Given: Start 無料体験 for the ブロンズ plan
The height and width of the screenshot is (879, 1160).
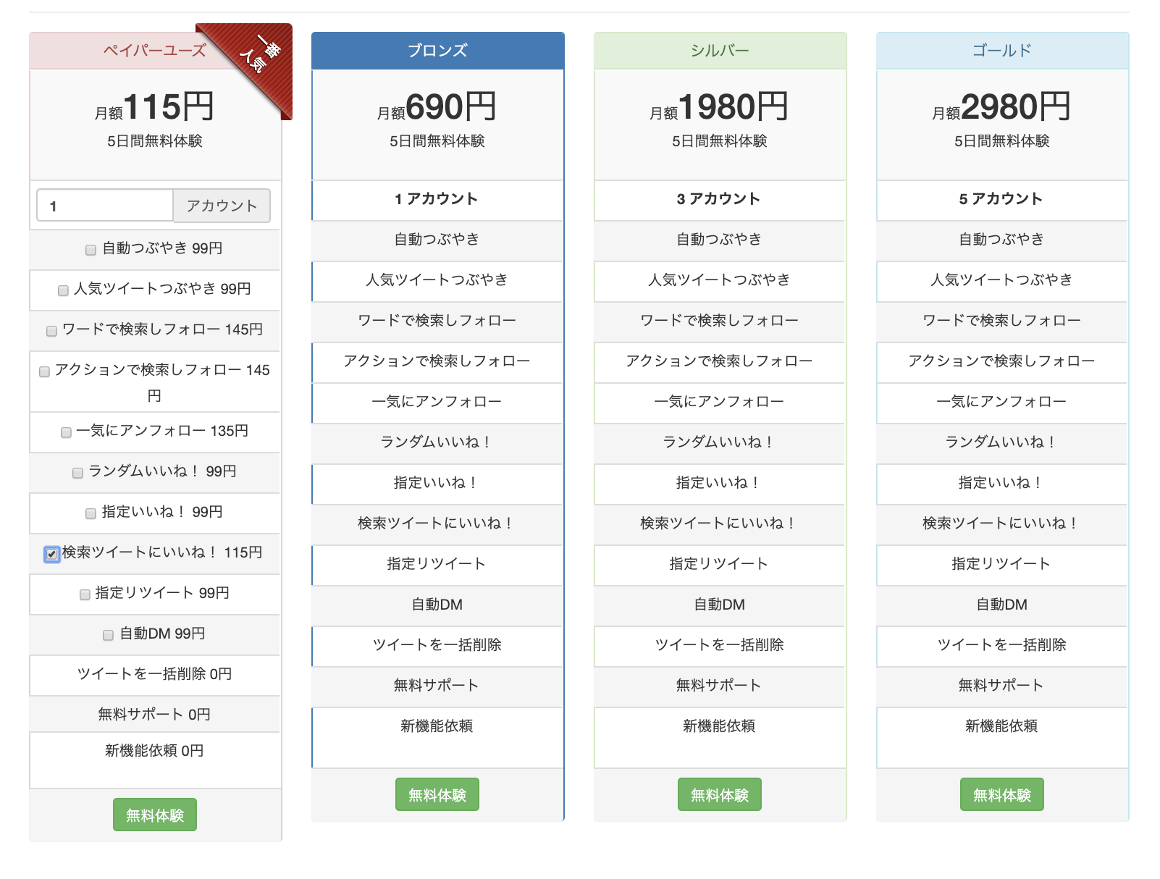Looking at the screenshot, I should (437, 795).
